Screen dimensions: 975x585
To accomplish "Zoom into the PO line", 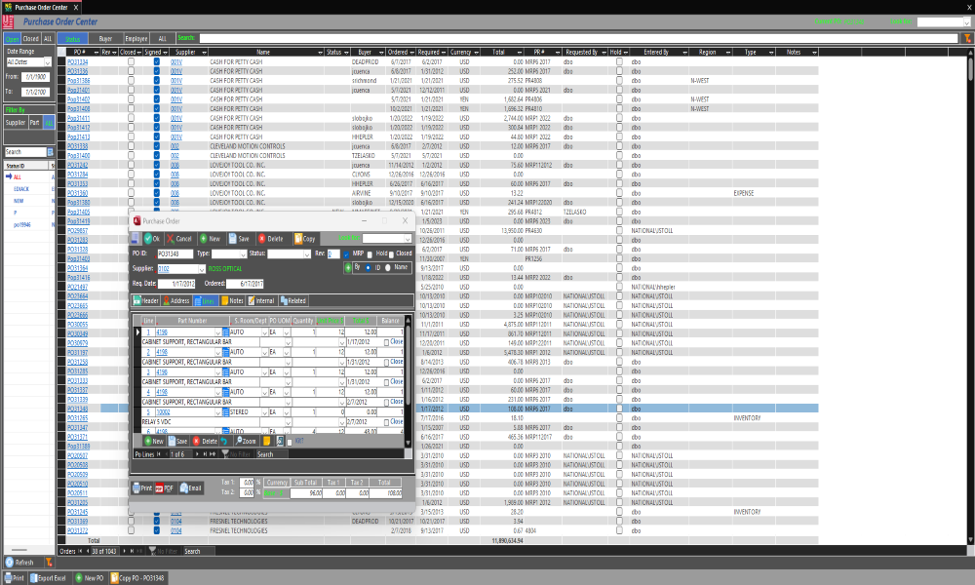I will (244, 442).
